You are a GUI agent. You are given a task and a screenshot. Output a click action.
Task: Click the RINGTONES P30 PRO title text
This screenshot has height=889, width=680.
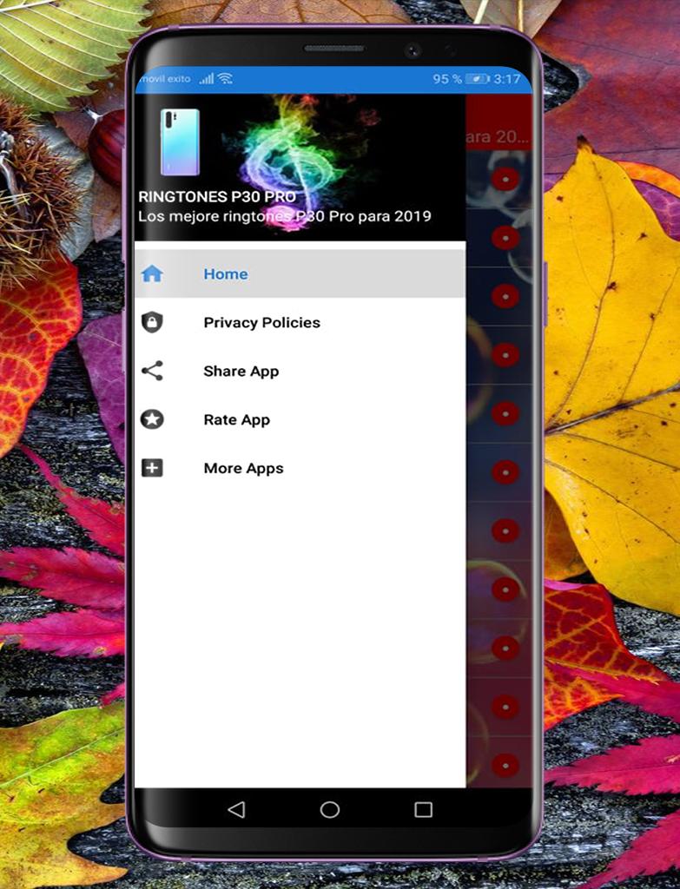(217, 197)
